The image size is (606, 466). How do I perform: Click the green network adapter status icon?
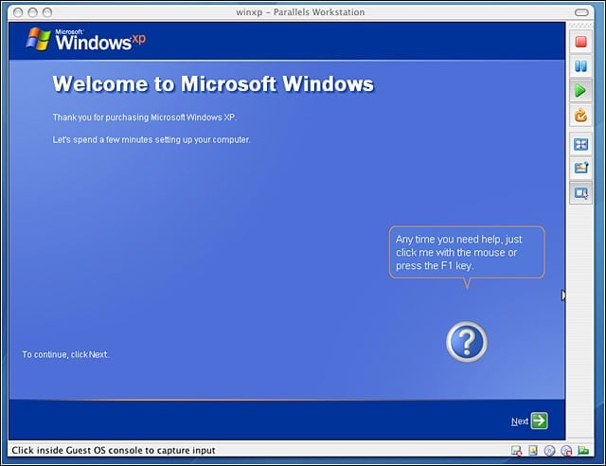583,450
